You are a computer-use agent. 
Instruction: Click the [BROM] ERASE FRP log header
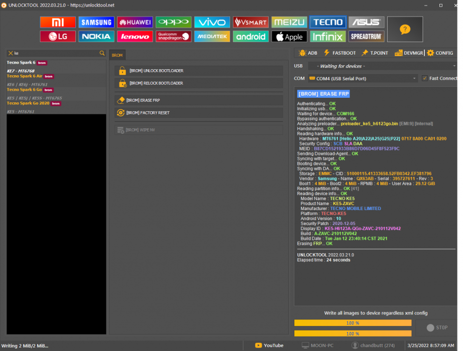coord(323,94)
